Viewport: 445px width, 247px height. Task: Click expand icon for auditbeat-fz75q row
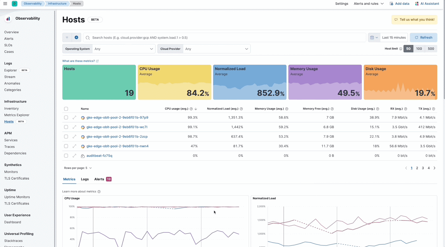(74, 156)
